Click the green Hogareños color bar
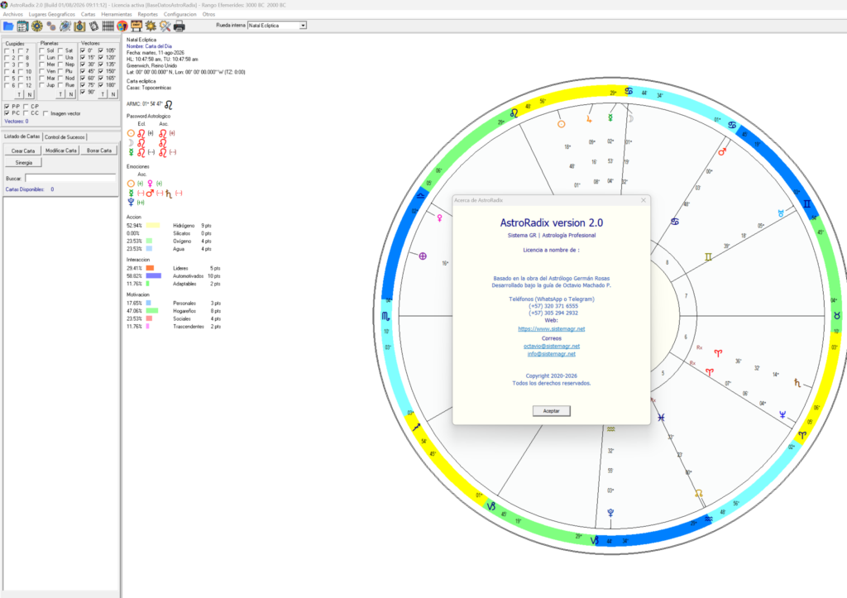 click(152, 311)
